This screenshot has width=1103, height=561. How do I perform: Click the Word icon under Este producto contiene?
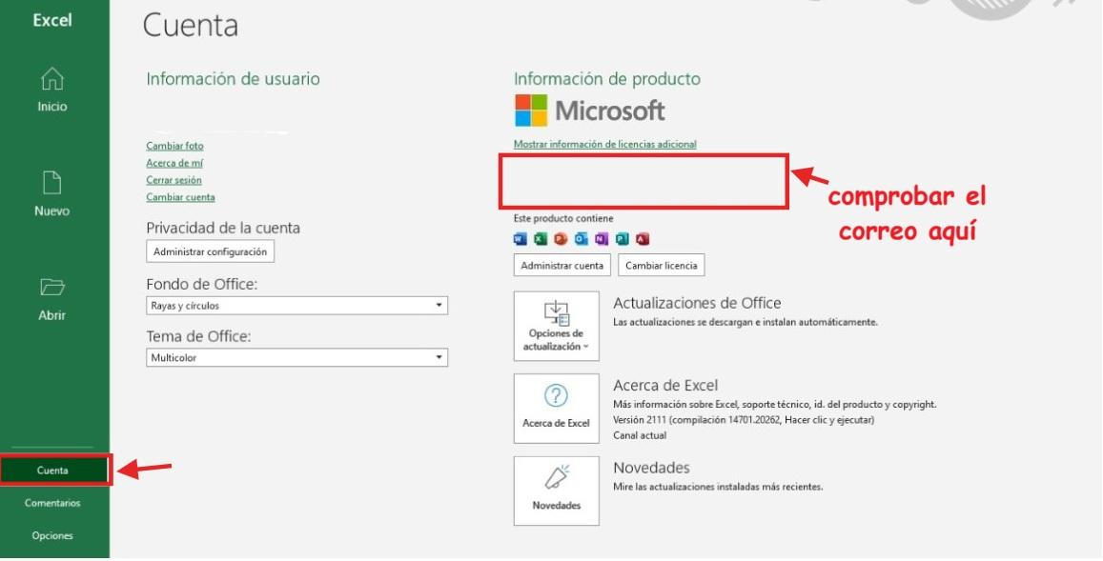(x=521, y=239)
